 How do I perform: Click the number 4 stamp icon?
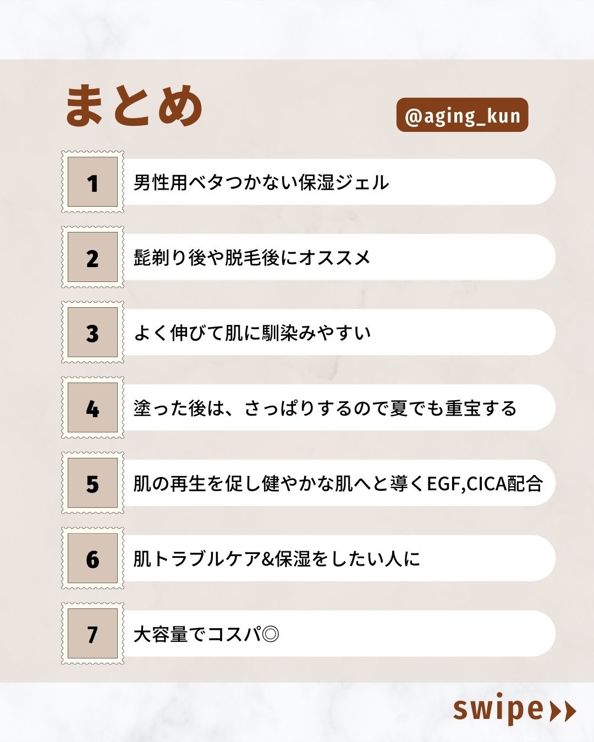(x=92, y=408)
